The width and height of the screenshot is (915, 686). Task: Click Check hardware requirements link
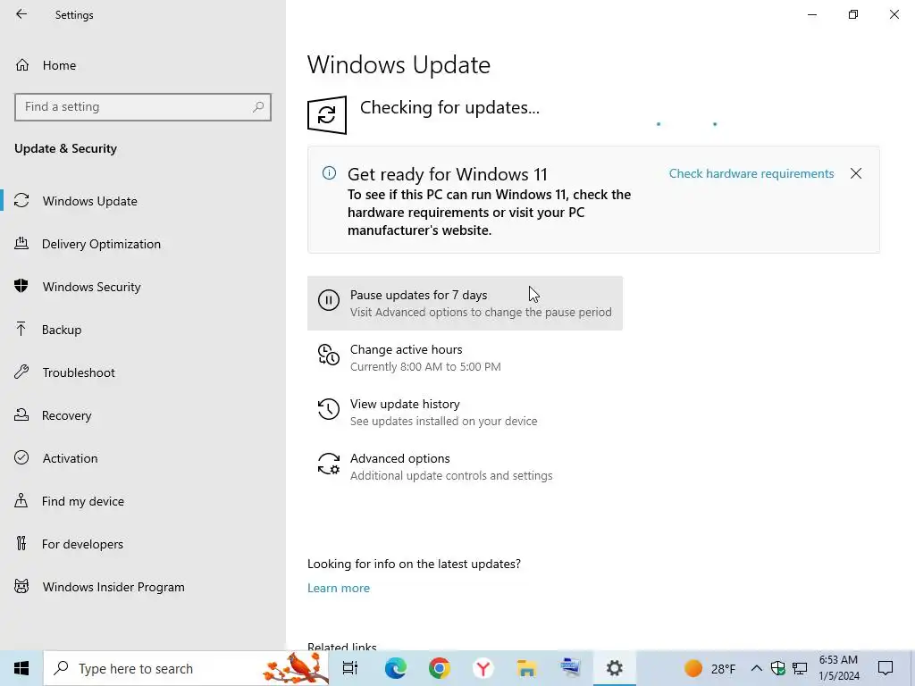(x=751, y=174)
